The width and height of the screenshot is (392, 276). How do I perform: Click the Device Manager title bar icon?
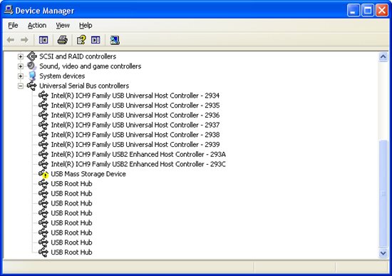coord(9,10)
